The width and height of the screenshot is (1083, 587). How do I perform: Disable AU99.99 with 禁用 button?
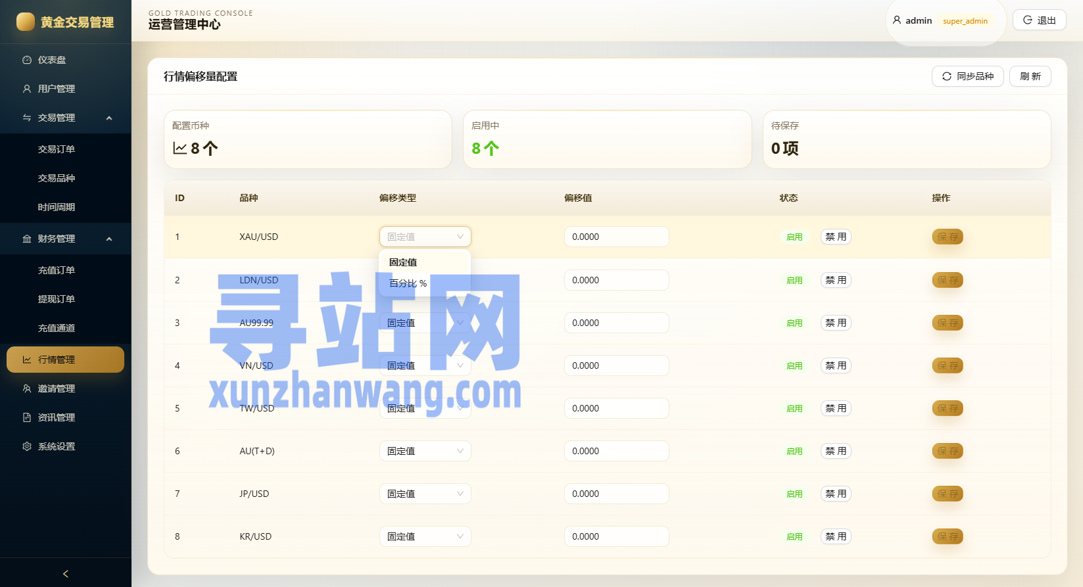pos(836,323)
